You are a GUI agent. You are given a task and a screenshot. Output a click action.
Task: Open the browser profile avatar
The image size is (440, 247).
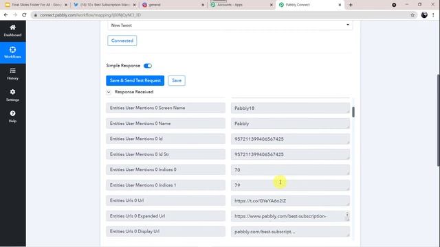click(424, 15)
